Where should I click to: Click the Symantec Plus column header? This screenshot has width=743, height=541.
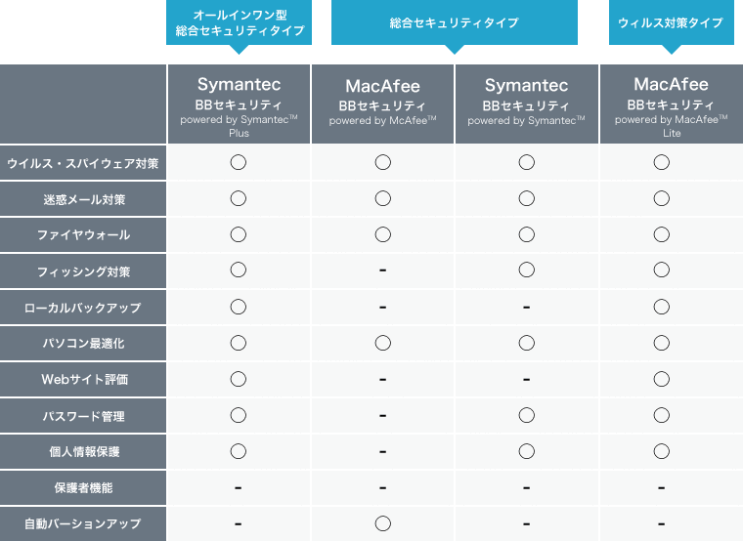coord(239,104)
